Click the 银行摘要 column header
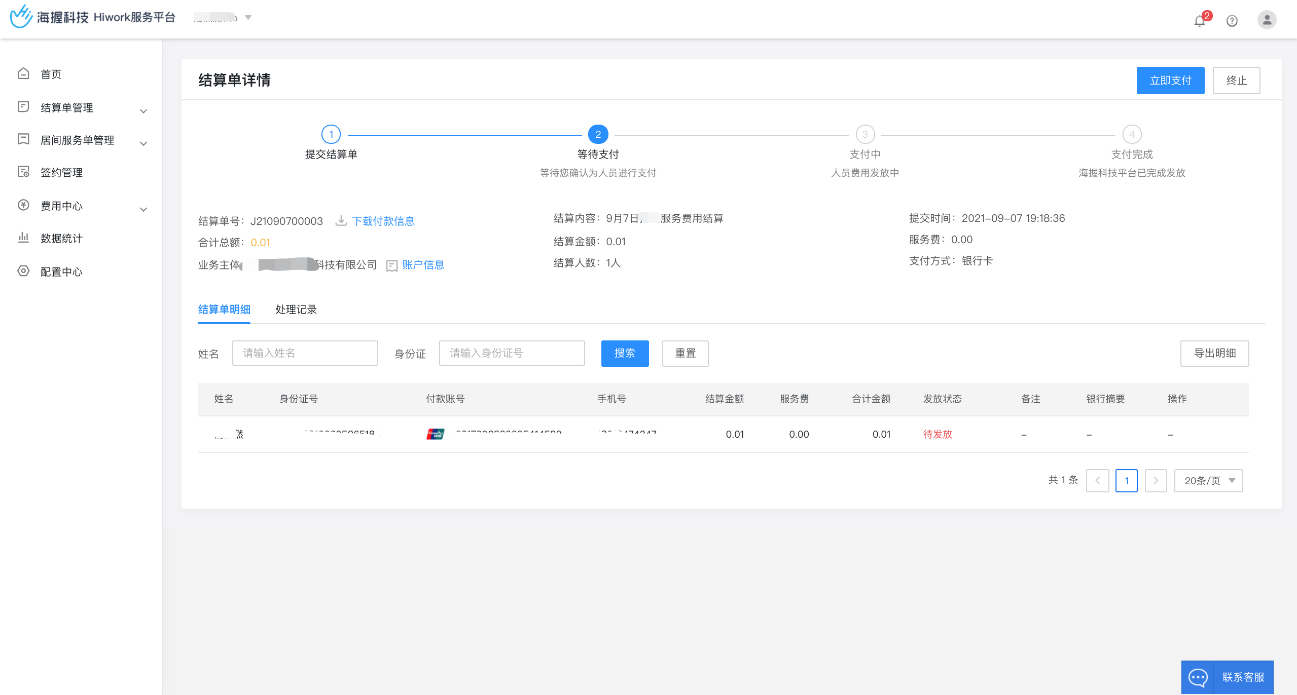The height and width of the screenshot is (695, 1297). (x=1105, y=399)
